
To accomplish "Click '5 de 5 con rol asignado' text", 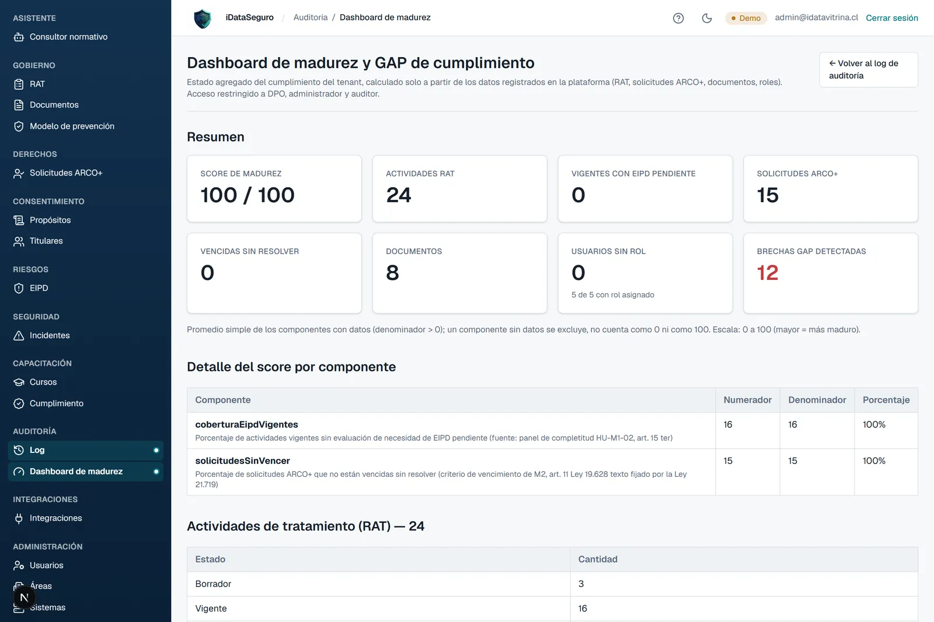I will coord(612,295).
